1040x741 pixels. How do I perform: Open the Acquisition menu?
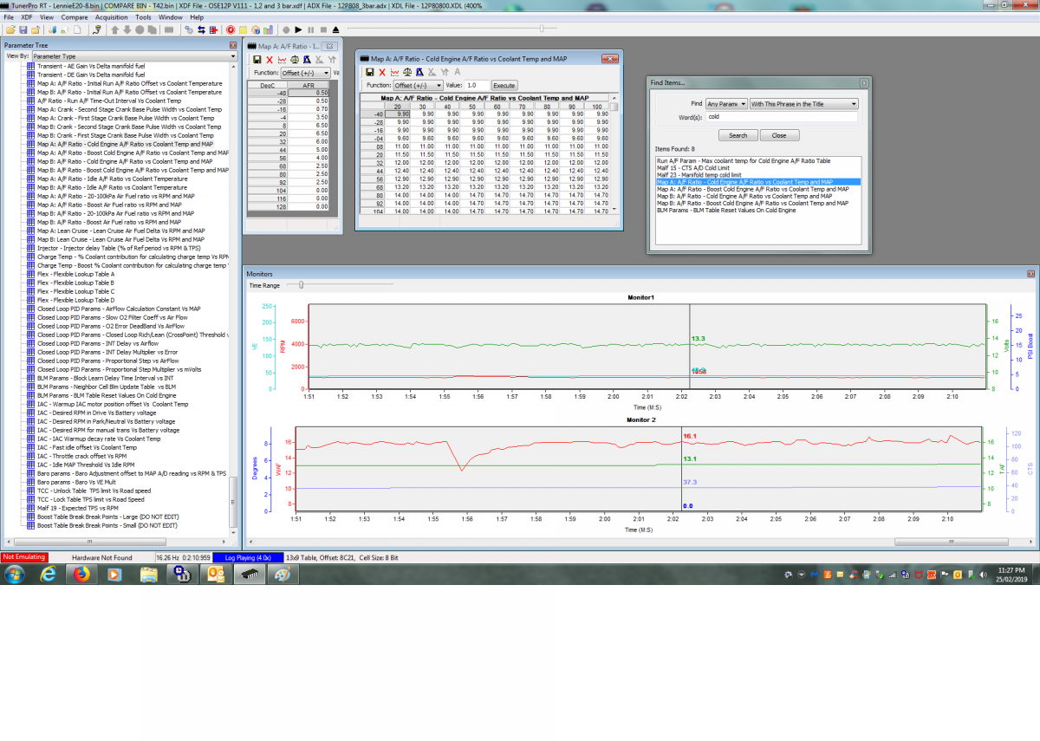tap(112, 17)
